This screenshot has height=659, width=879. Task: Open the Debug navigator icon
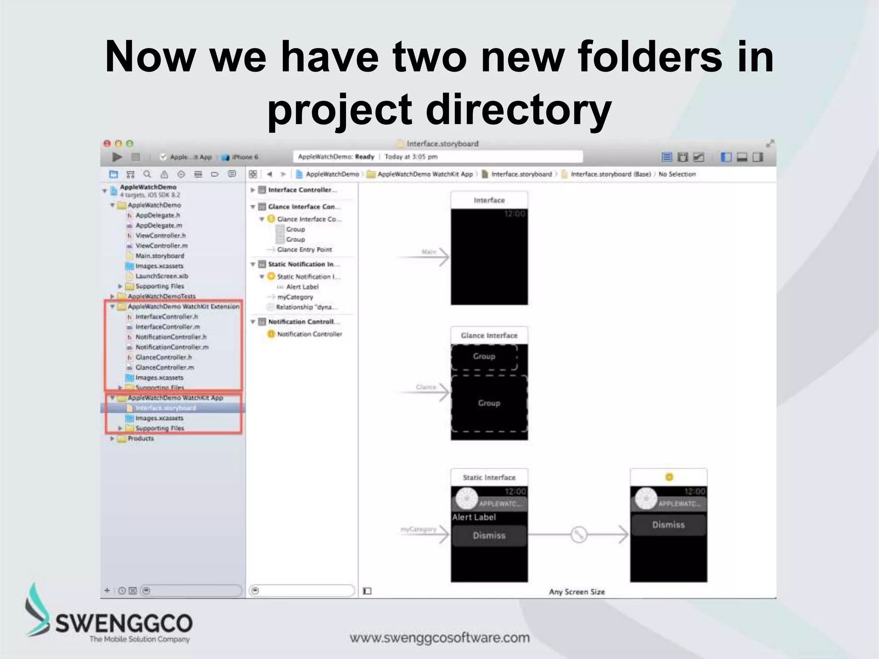198,174
